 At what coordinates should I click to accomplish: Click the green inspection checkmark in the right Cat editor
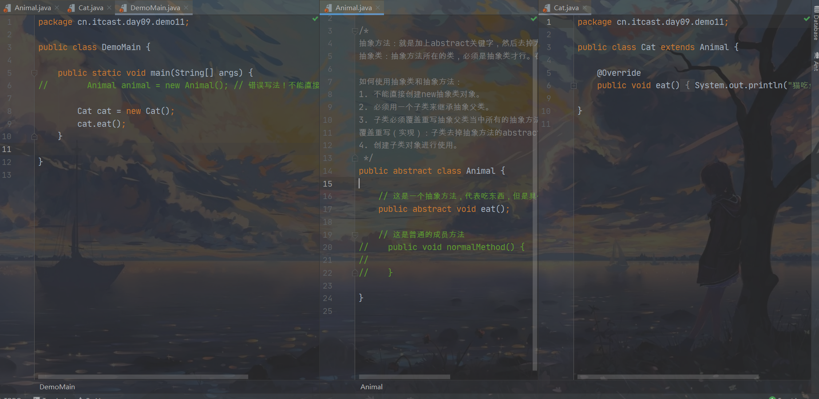[x=807, y=19]
